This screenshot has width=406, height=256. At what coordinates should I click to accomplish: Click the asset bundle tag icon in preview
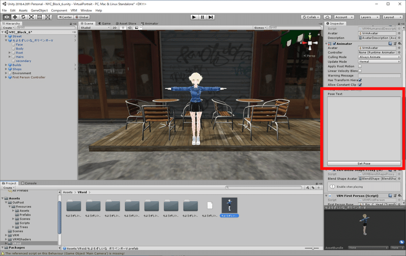pyautogui.click(x=401, y=242)
